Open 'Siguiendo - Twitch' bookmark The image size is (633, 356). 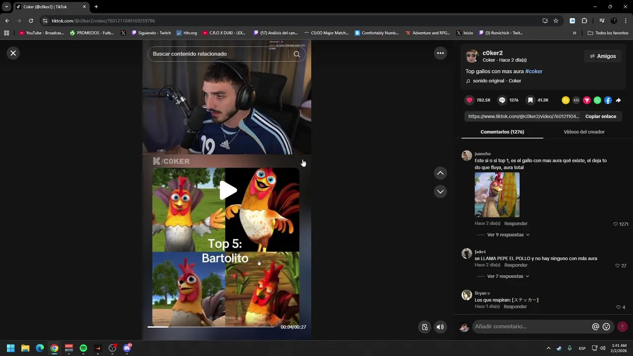[151, 33]
